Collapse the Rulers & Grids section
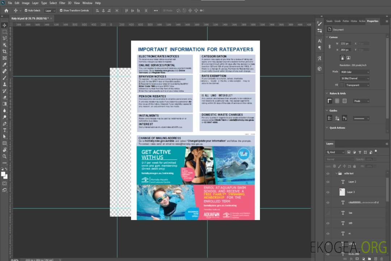The width and height of the screenshot is (391, 261). [x=328, y=94]
